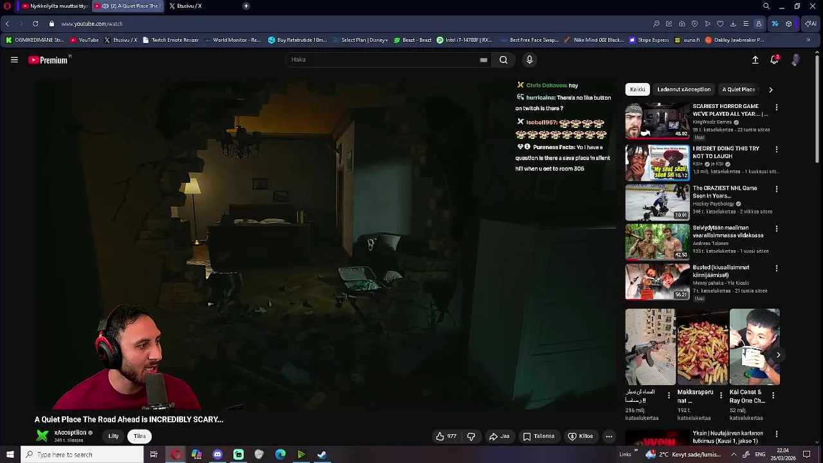
Task: Open a new browser tab
Action: point(246,6)
